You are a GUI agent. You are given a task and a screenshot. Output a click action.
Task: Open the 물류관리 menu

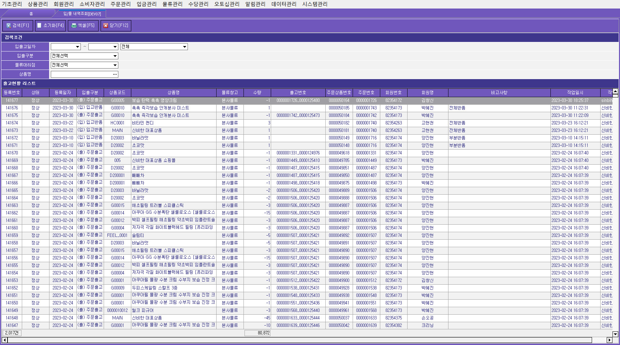click(x=172, y=4)
